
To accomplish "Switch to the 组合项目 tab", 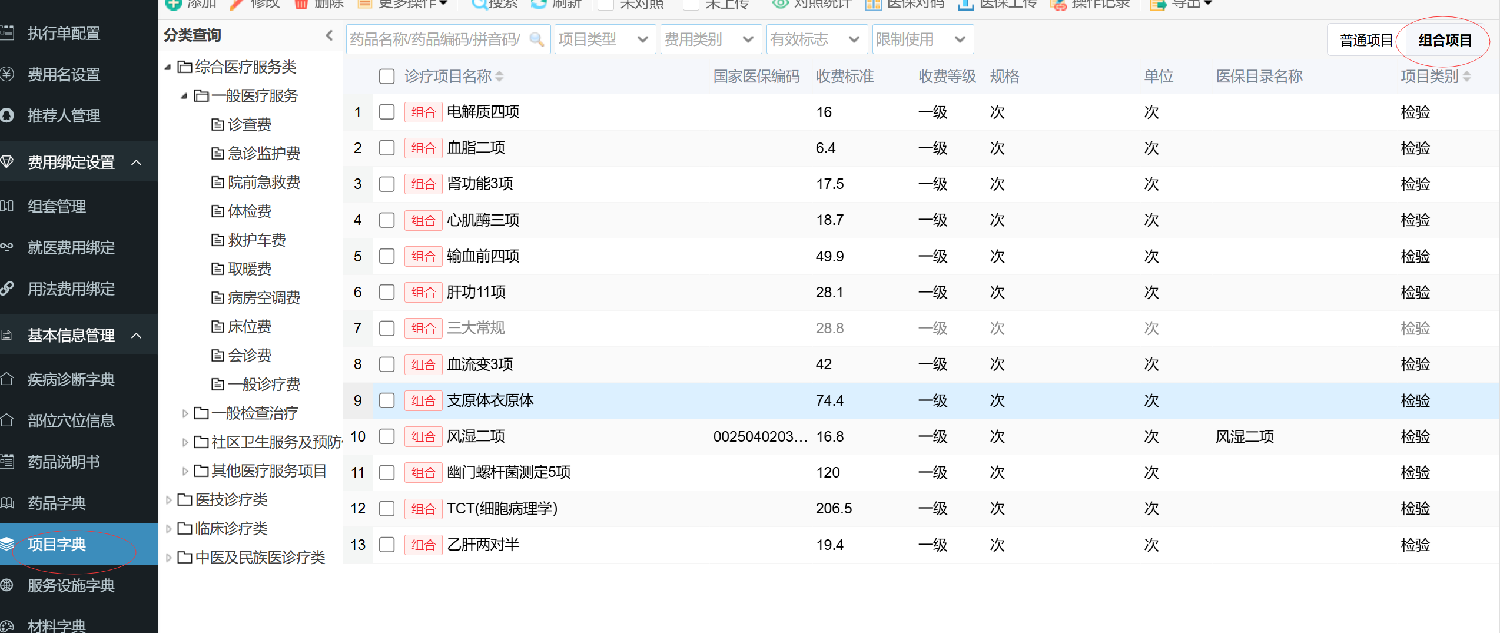I will 1445,40.
